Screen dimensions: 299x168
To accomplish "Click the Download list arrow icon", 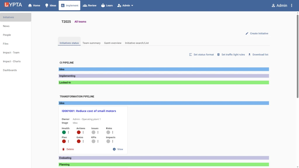I will click(x=249, y=54).
